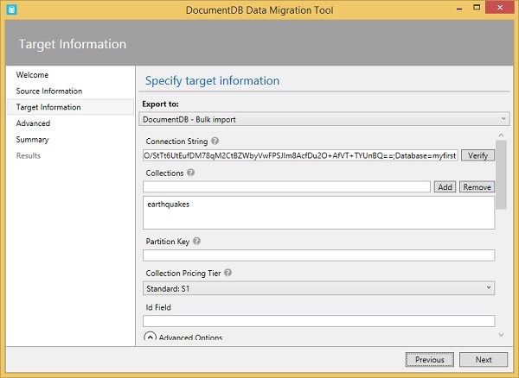Click the app icon in title bar
519x378 pixels.
click(x=10, y=10)
